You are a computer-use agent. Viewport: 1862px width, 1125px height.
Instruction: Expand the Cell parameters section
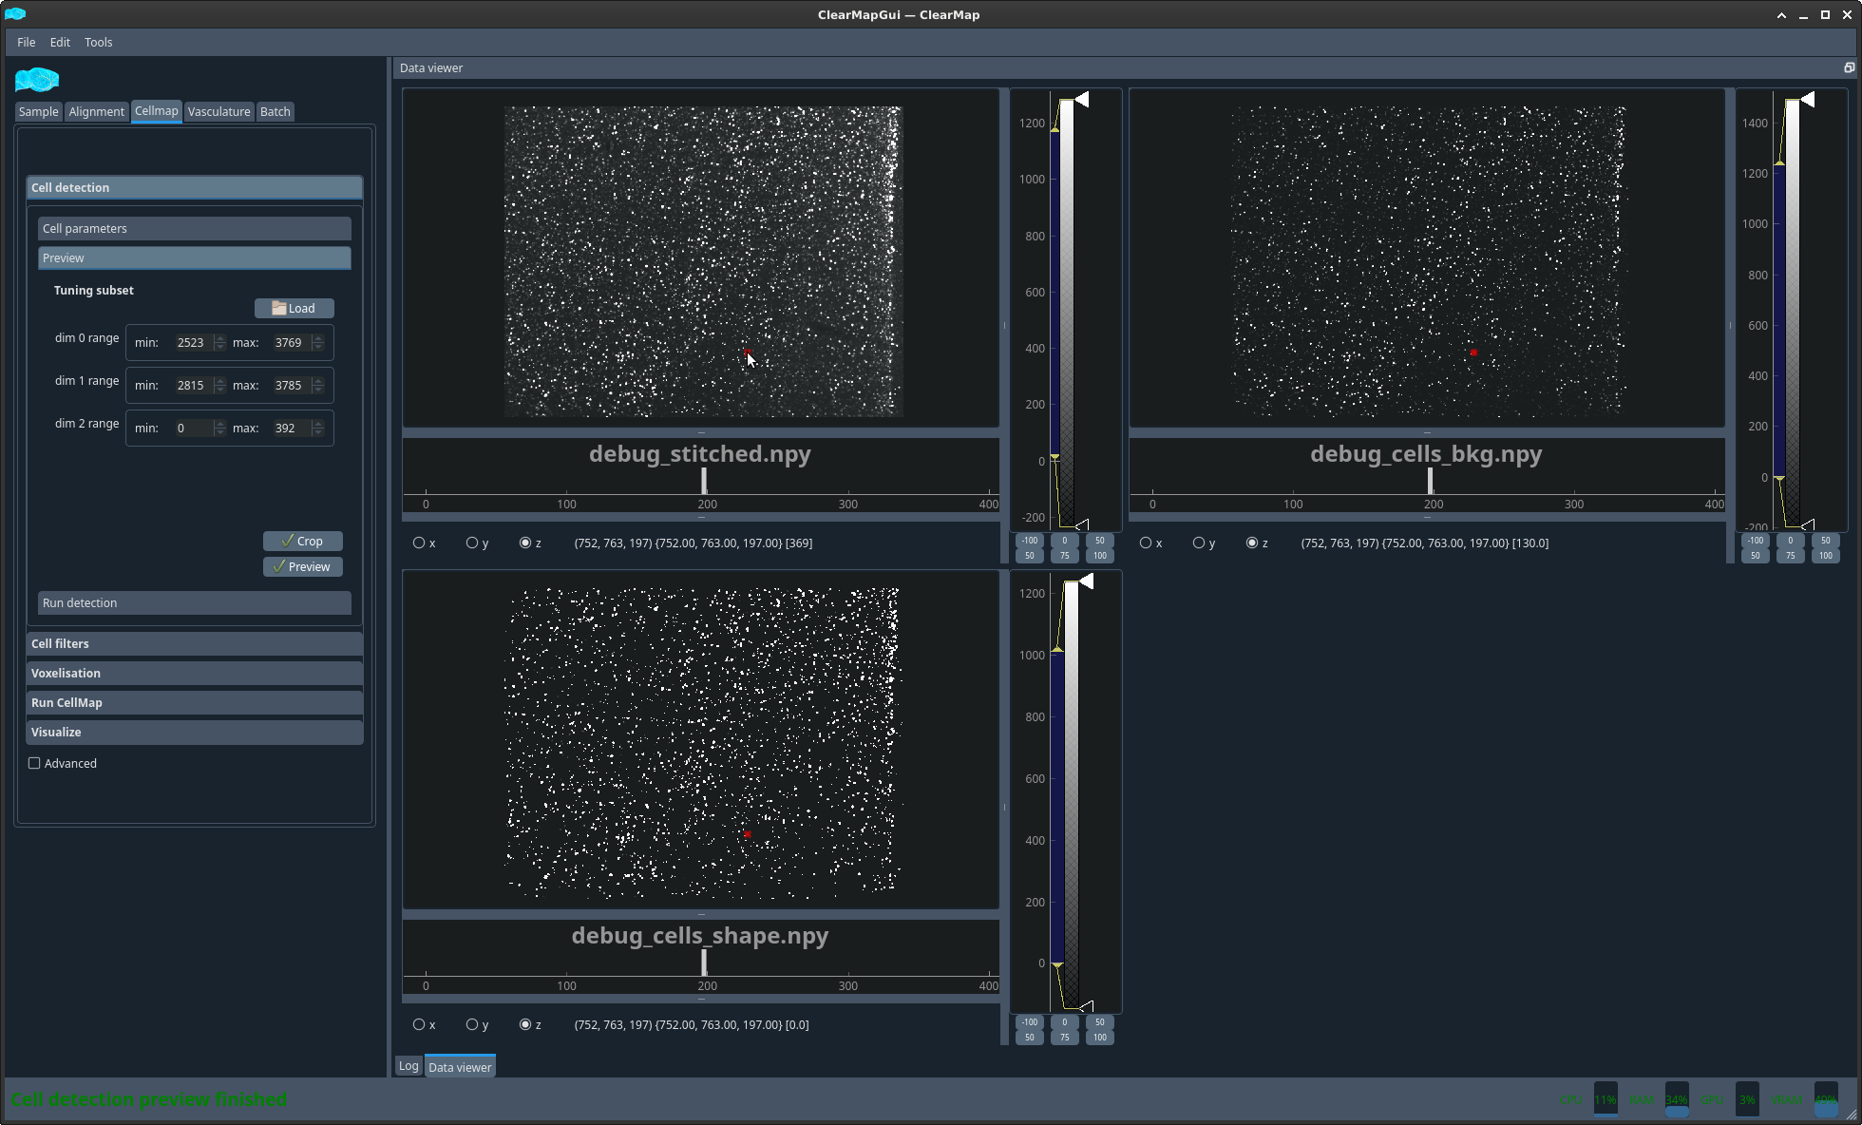pos(195,228)
